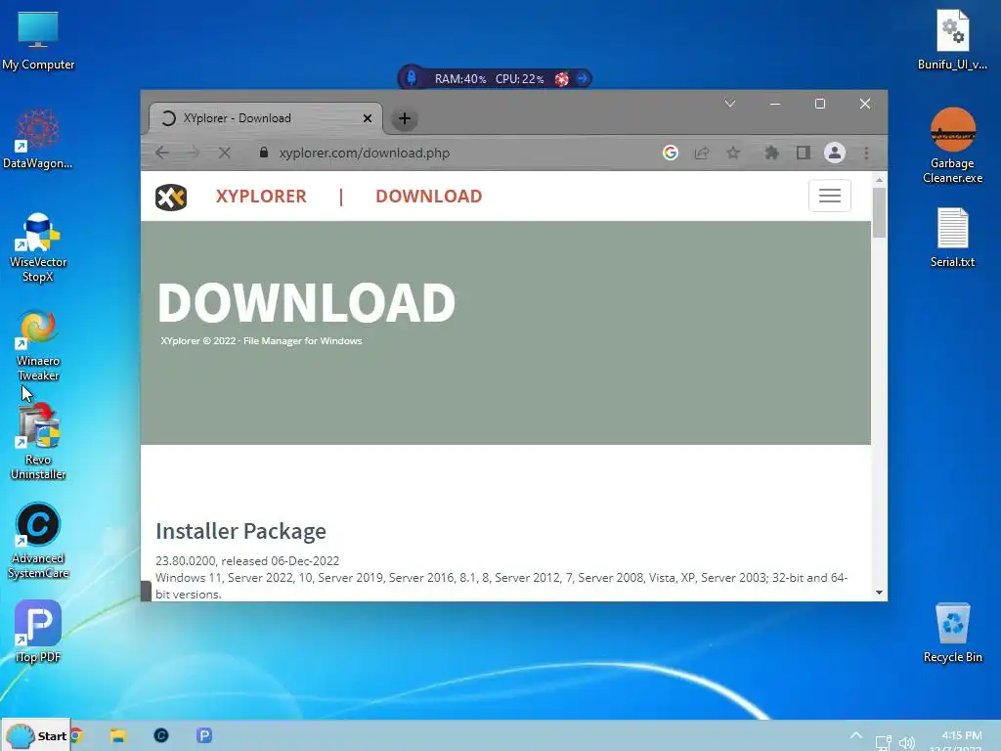Open the Start menu
This screenshot has height=751, width=1001.
[x=36, y=735]
